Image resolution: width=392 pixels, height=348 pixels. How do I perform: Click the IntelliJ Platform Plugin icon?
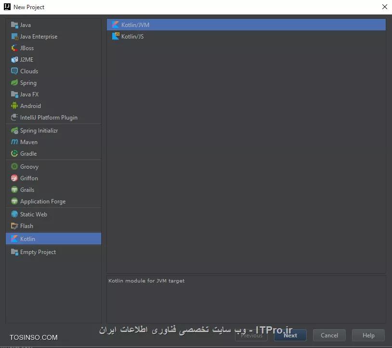[x=14, y=117]
